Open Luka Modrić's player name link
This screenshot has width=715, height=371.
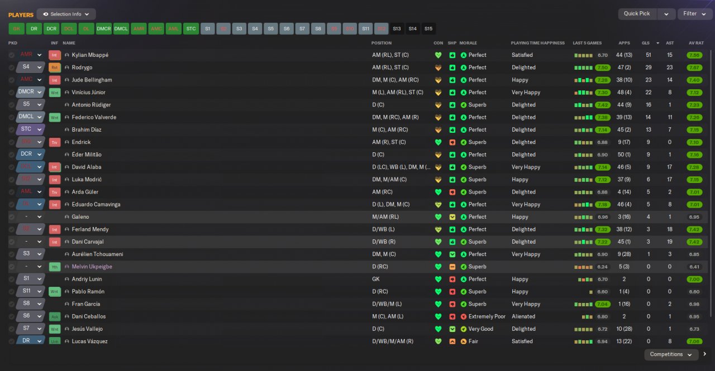(87, 180)
